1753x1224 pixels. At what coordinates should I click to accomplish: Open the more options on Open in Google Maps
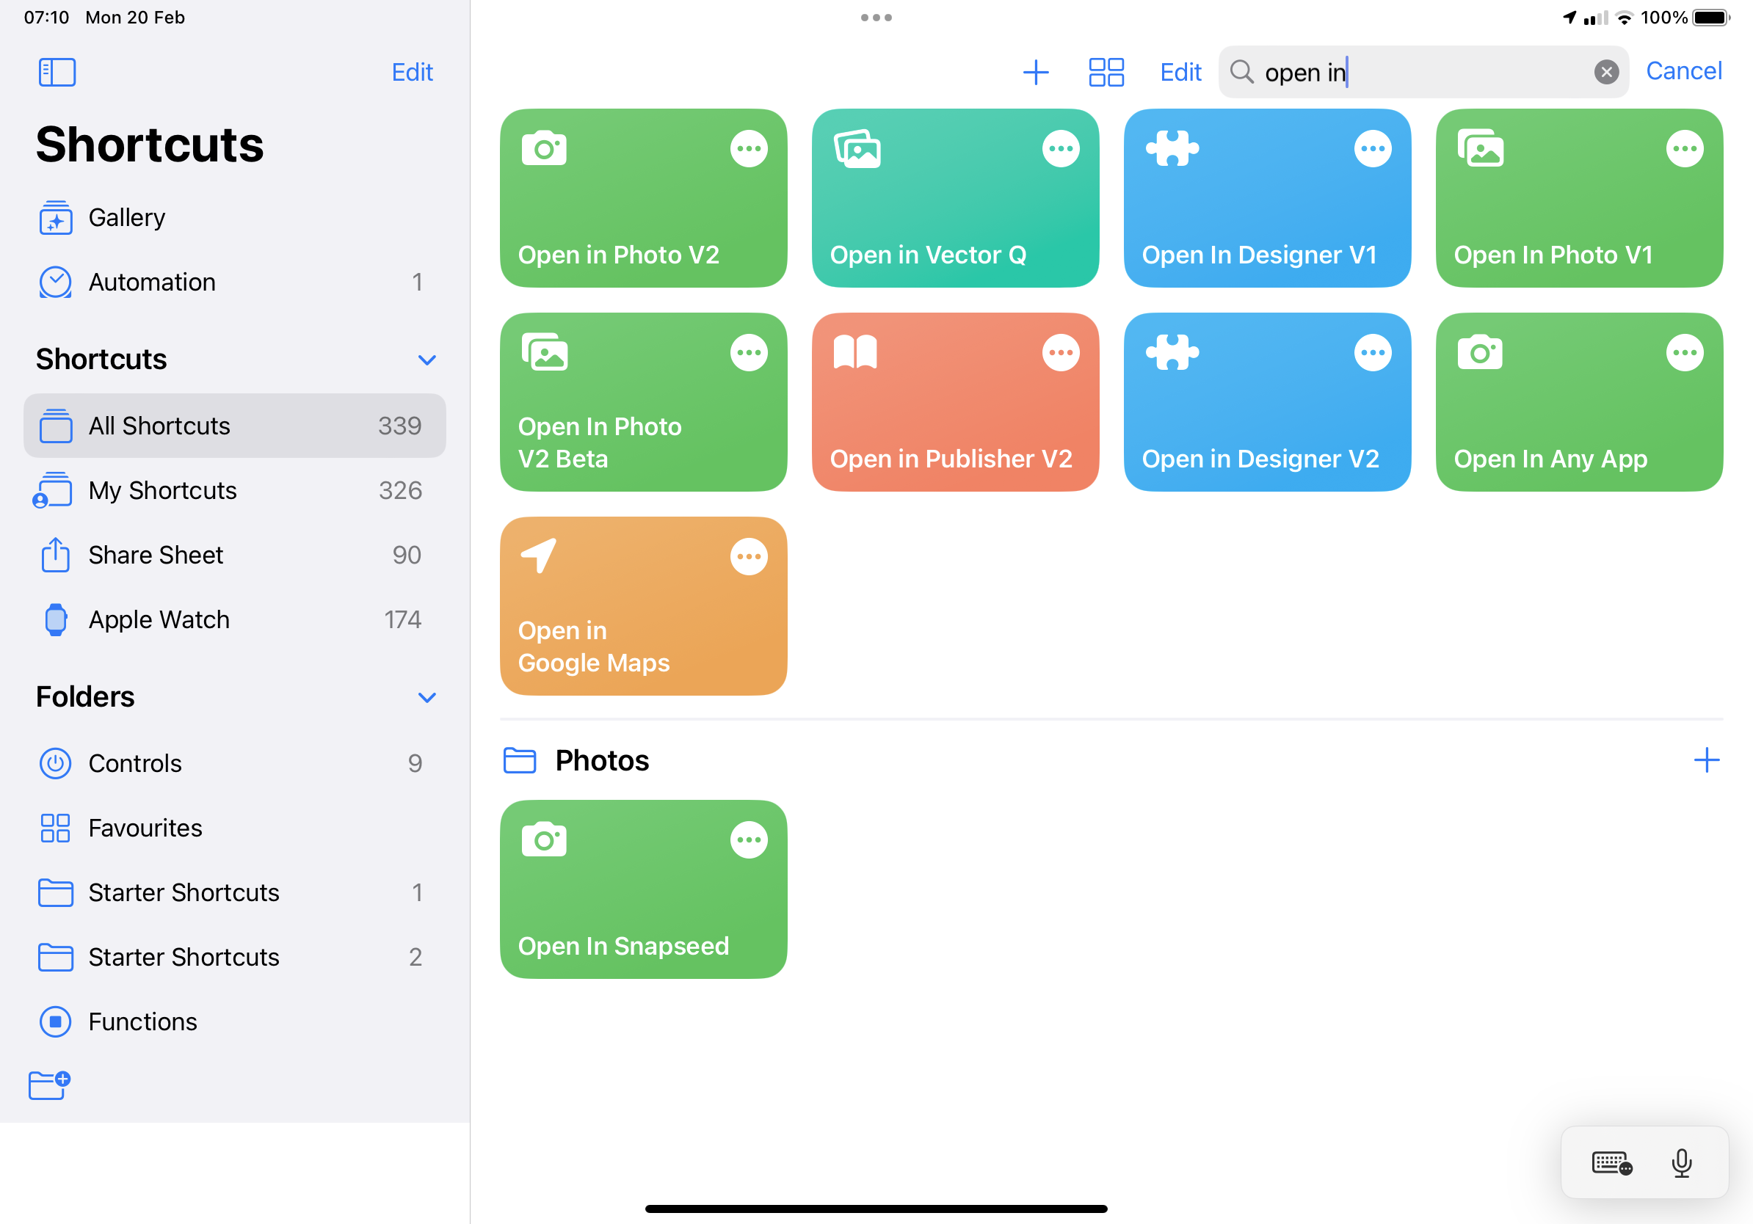748,557
